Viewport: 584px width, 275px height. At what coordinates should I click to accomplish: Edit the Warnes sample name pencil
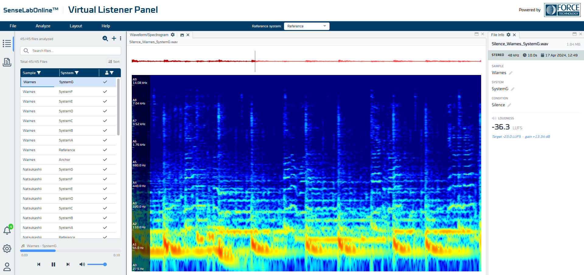(511, 73)
